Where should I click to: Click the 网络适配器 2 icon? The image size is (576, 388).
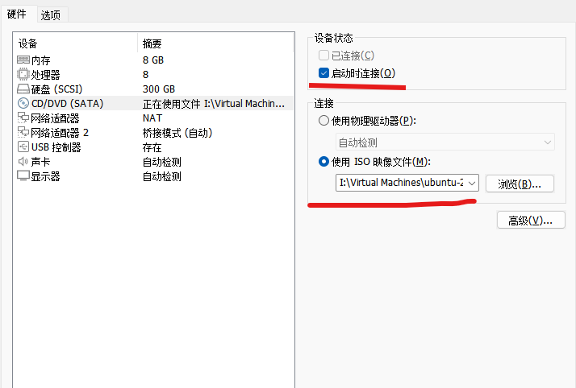[23, 132]
